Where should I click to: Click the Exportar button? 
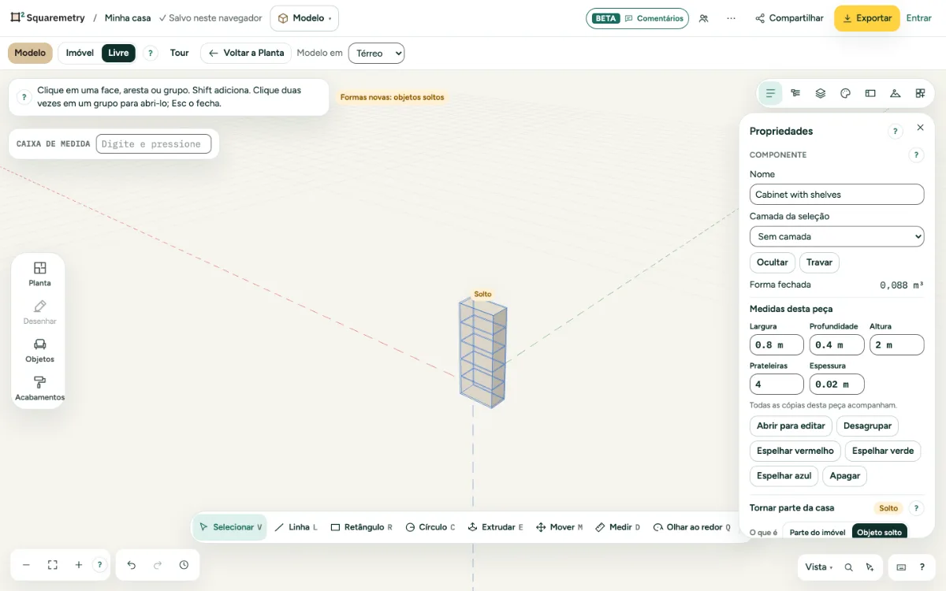[867, 18]
